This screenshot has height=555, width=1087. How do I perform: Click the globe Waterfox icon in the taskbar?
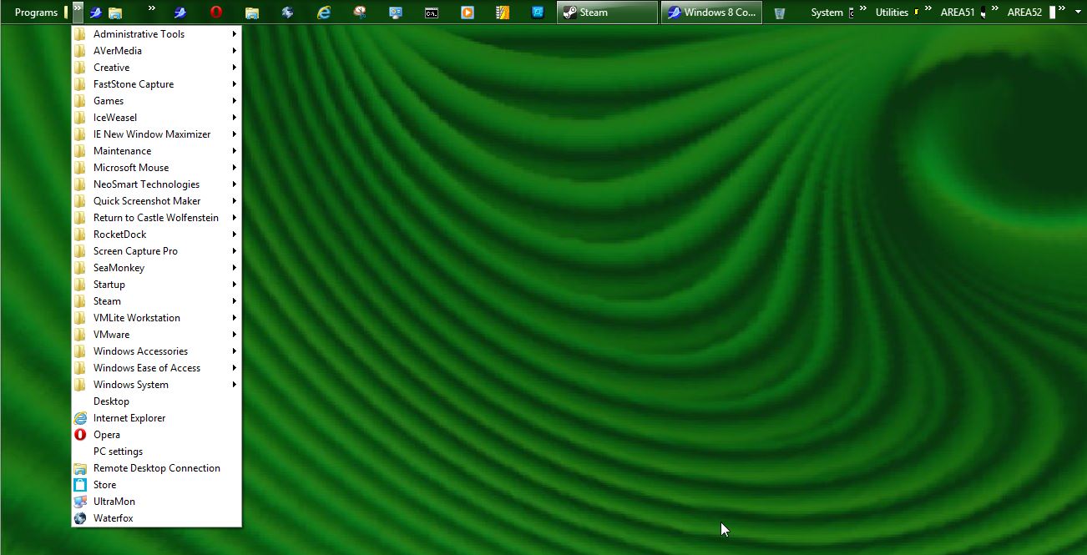[288, 13]
